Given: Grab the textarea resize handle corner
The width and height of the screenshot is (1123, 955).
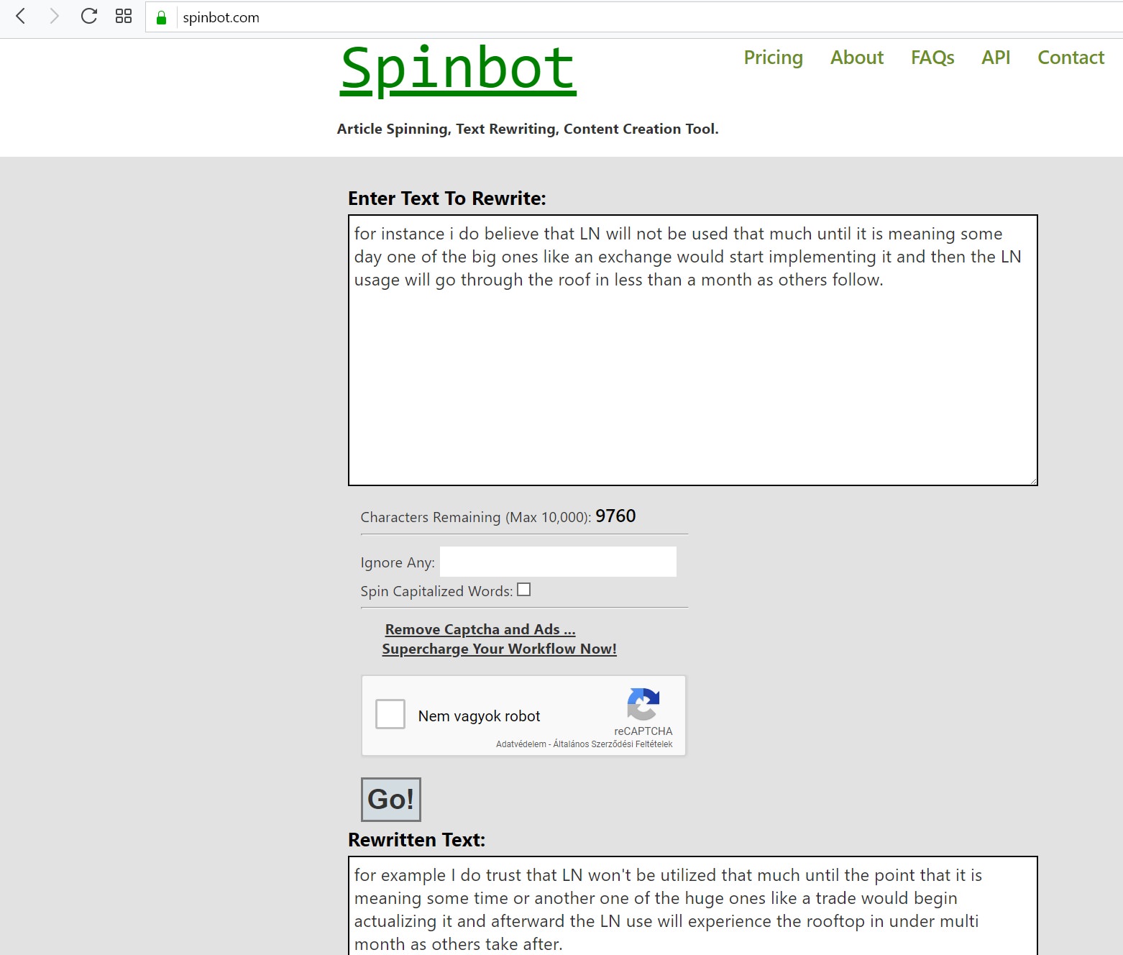Looking at the screenshot, I should 1033,481.
